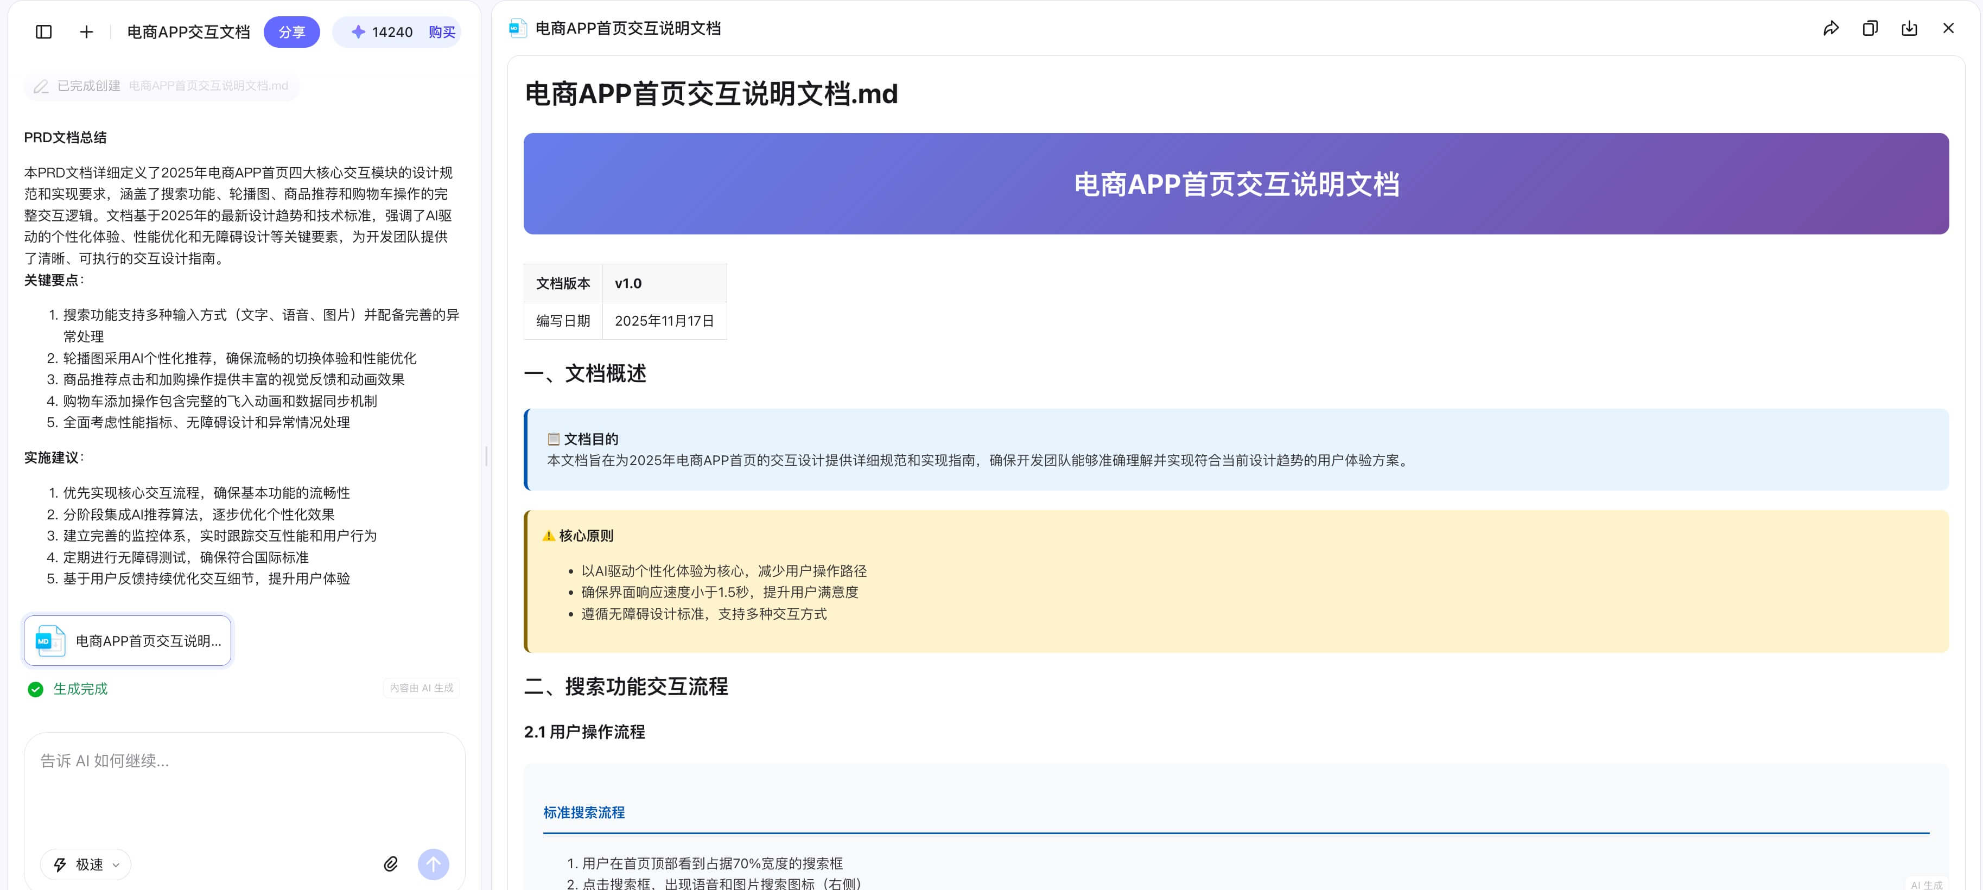The image size is (1983, 890).
Task: Click the 内容由 AI 生成 label
Action: pos(421,688)
